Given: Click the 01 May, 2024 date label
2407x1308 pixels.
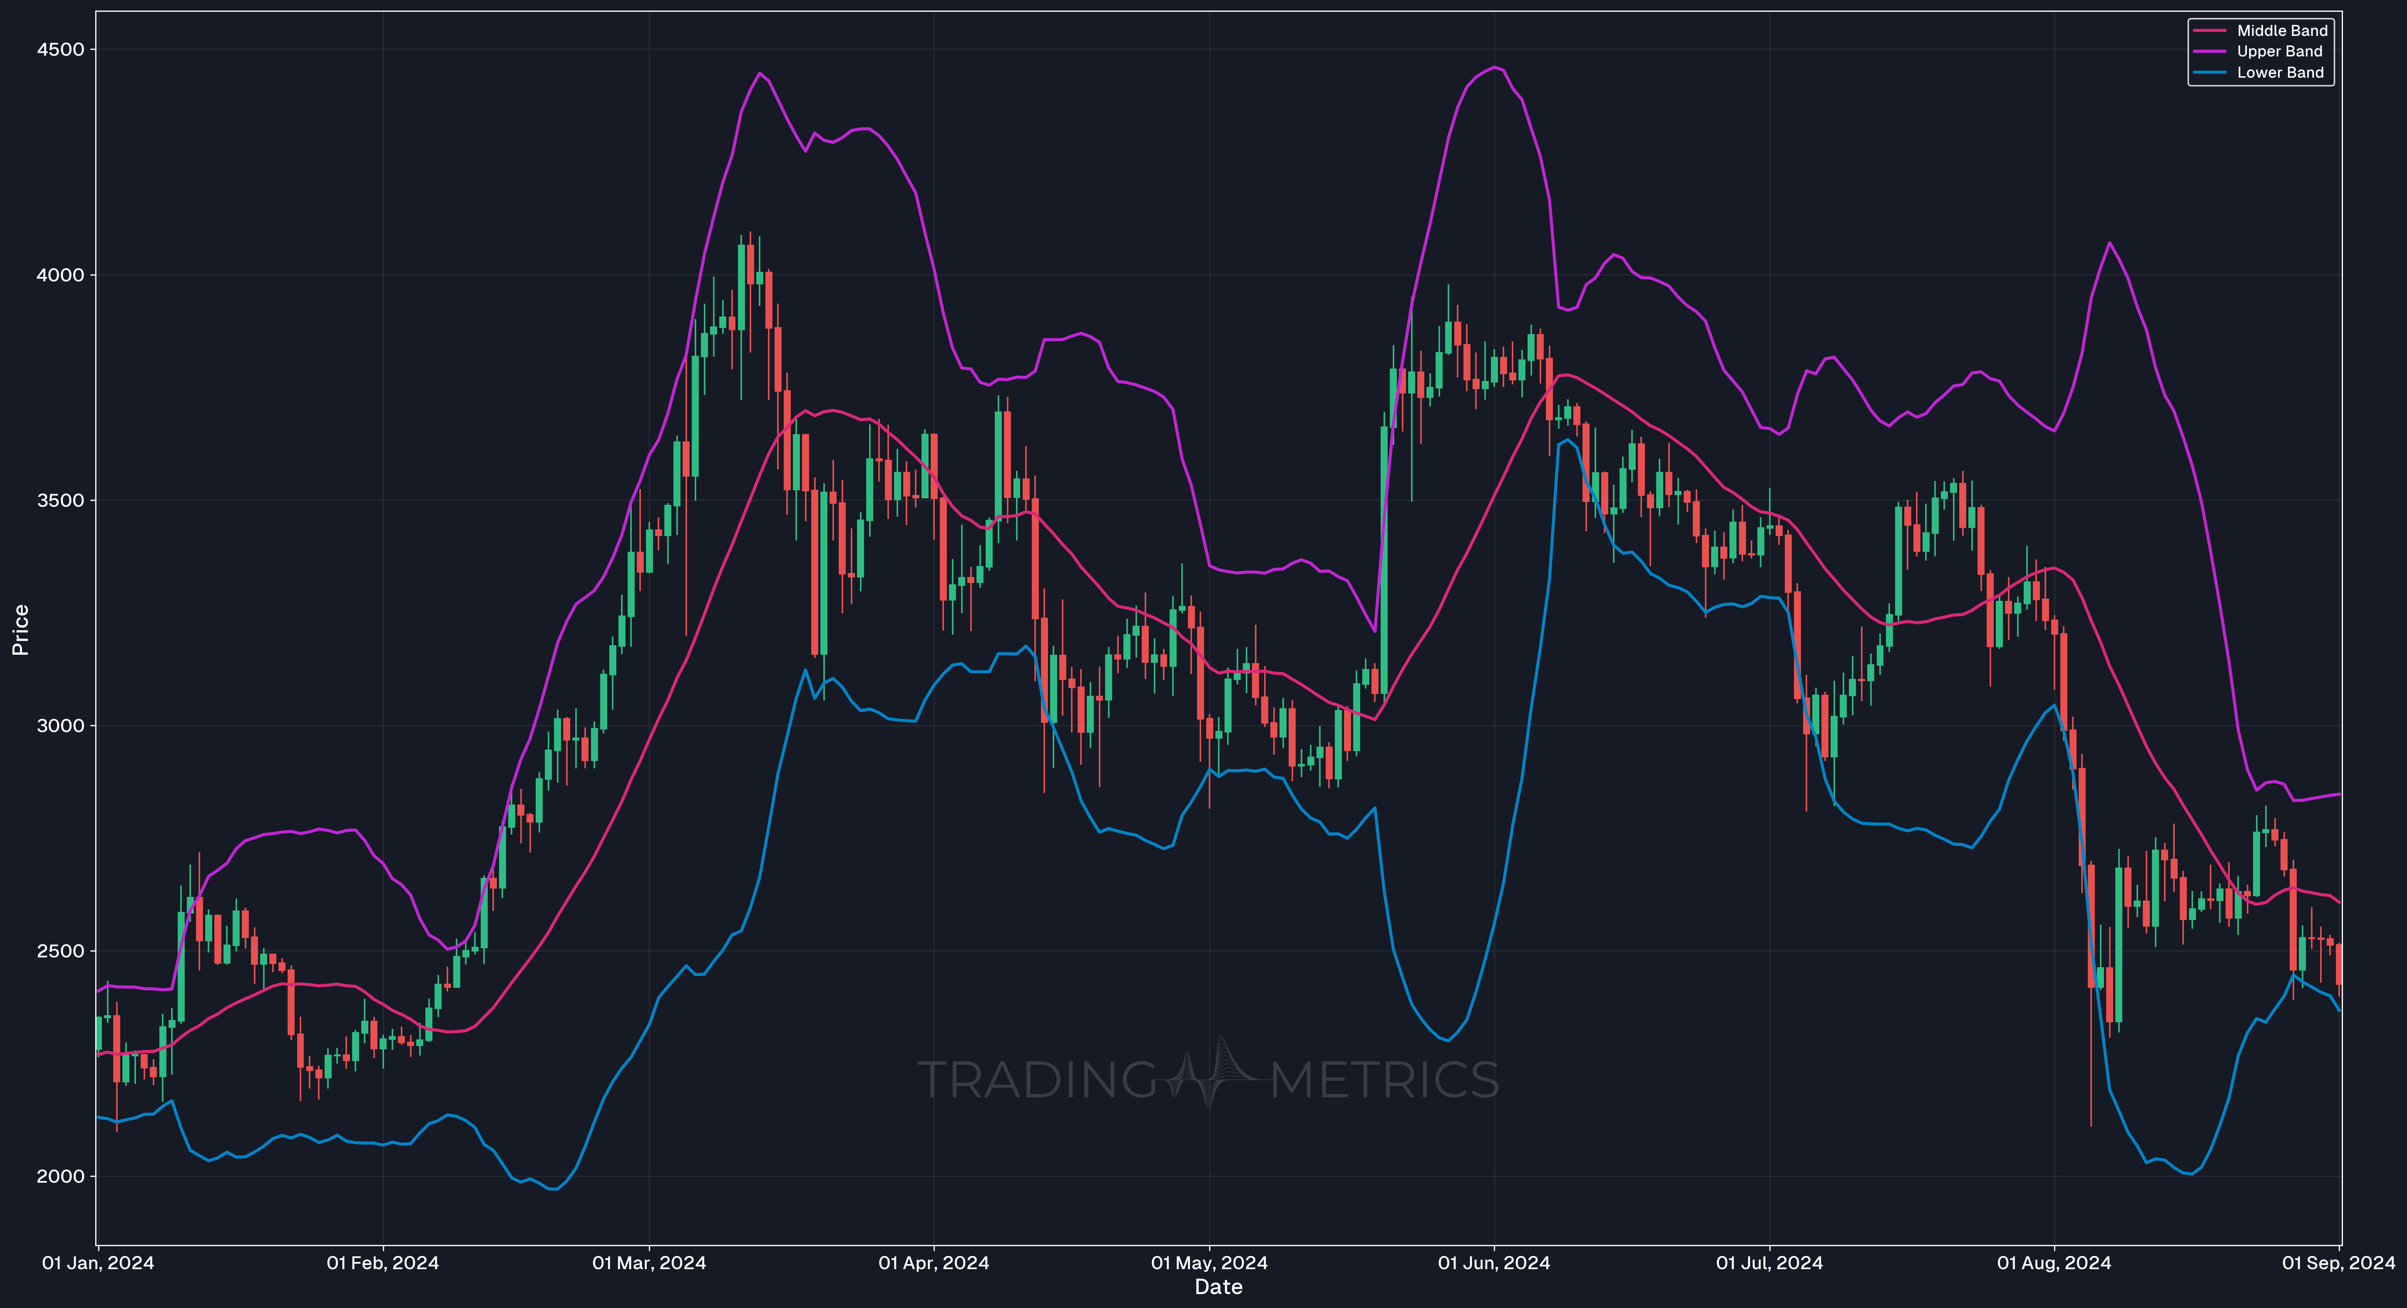Looking at the screenshot, I should (x=1209, y=1263).
